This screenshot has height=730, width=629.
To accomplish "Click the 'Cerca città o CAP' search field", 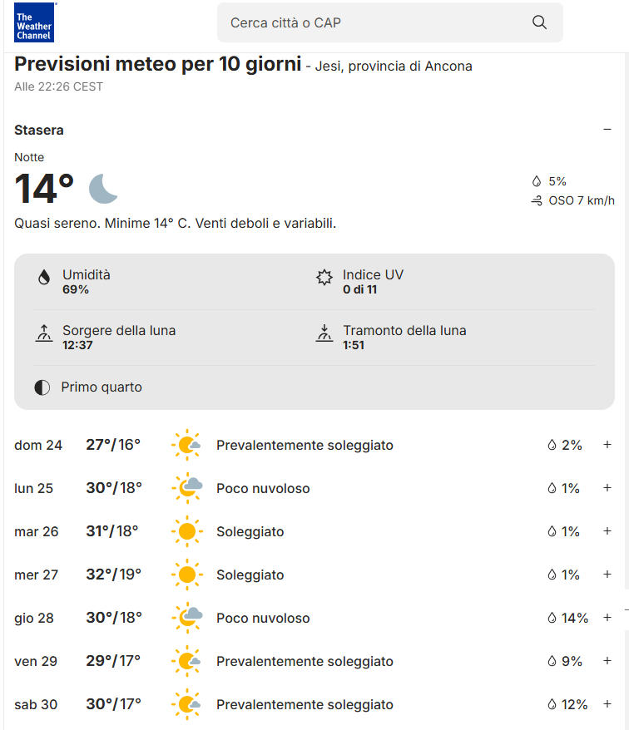I will click(x=389, y=22).
